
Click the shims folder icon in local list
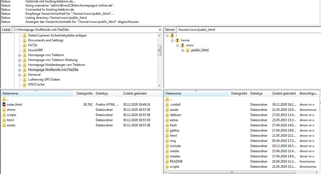click(x=4, y=110)
